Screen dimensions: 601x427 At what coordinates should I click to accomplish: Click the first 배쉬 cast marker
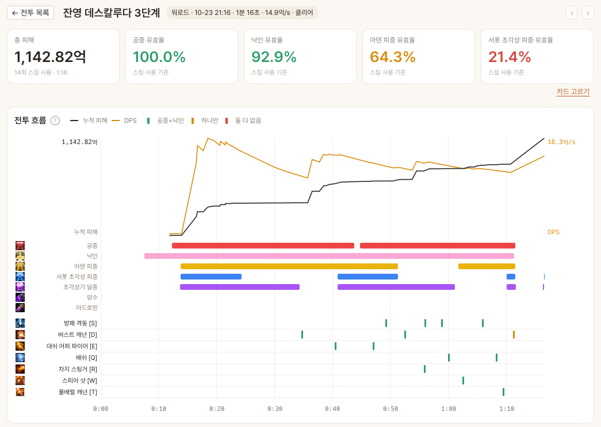(x=449, y=358)
